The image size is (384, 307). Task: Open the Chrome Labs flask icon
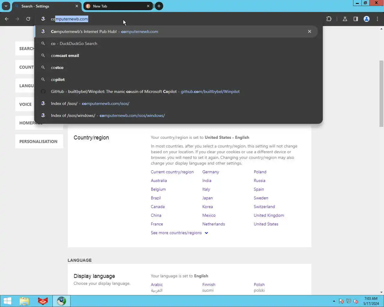[x=345, y=19]
